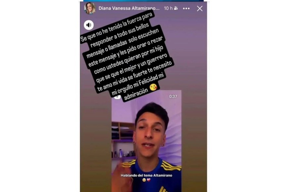Click the name Diana Vanessa Altamirano

click(129, 8)
